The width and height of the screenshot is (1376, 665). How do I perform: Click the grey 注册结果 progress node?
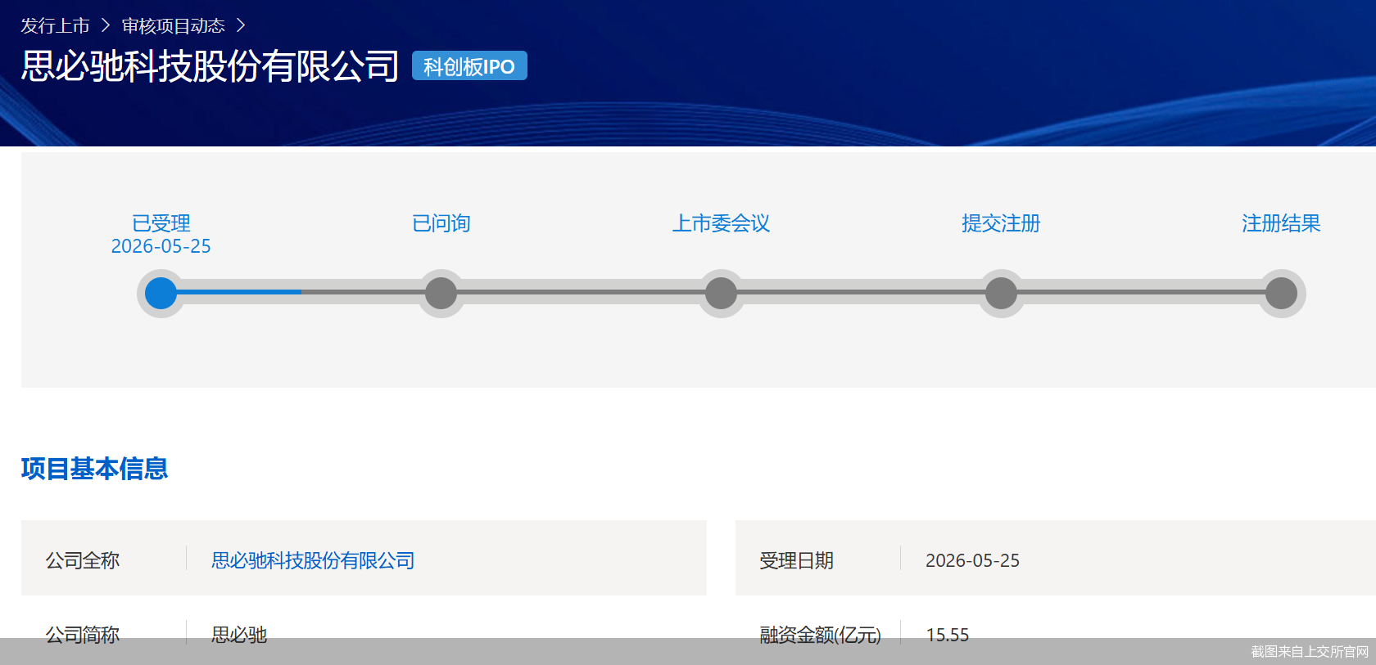pyautogui.click(x=1281, y=293)
